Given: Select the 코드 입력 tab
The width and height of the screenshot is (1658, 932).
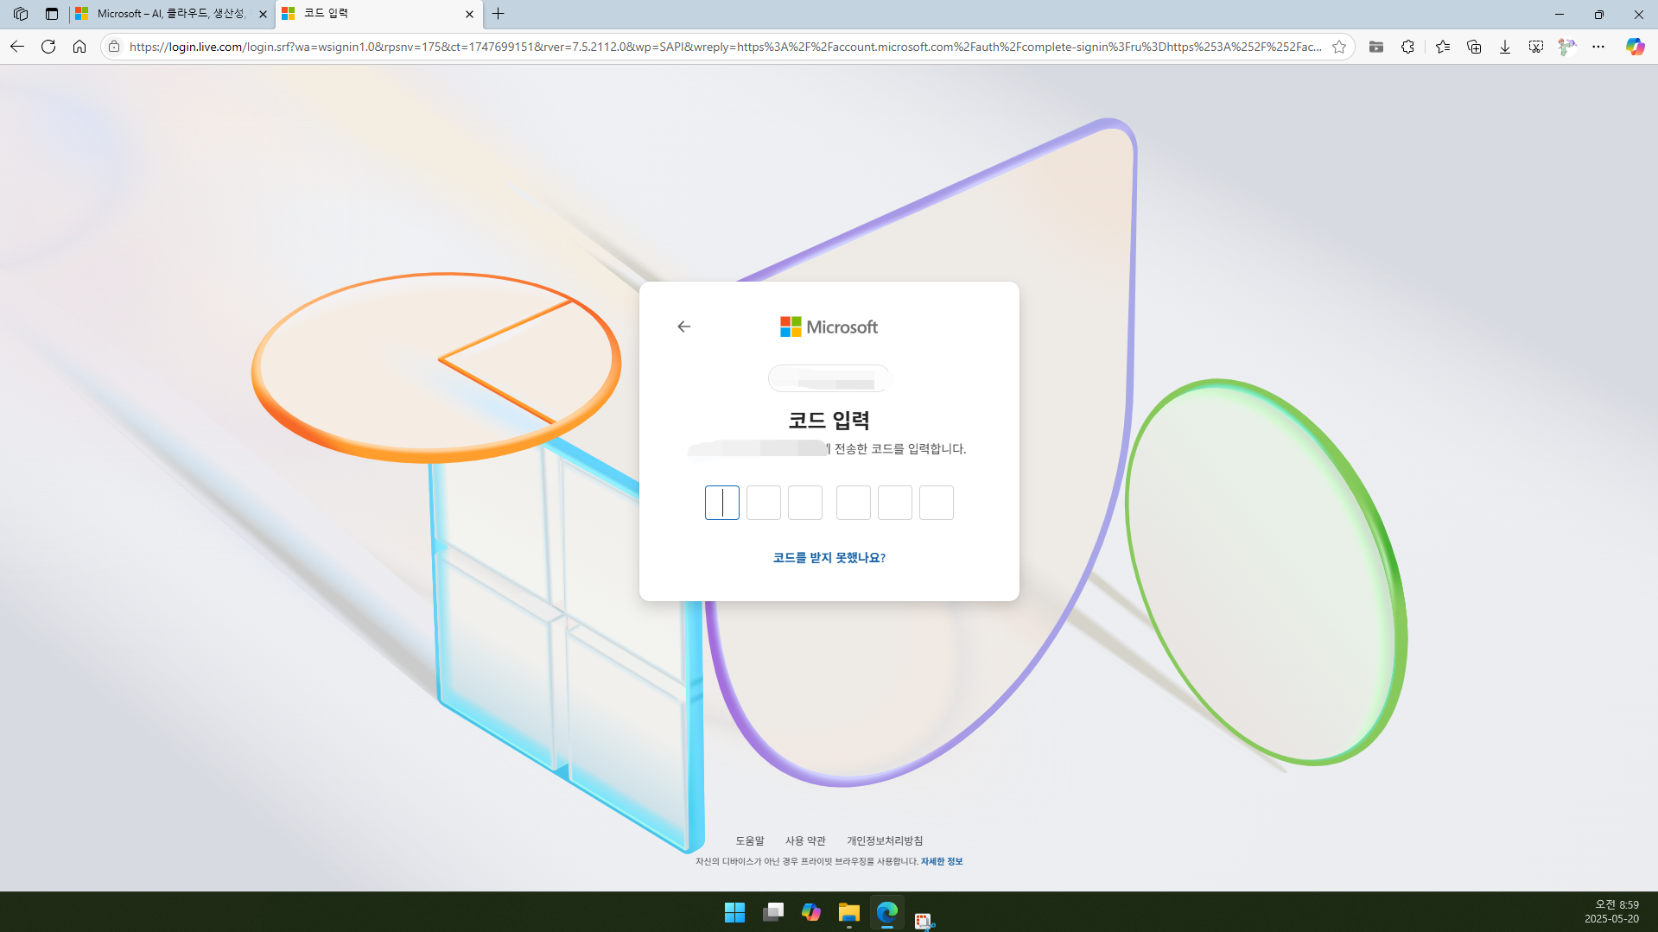Looking at the screenshot, I should pos(378,14).
